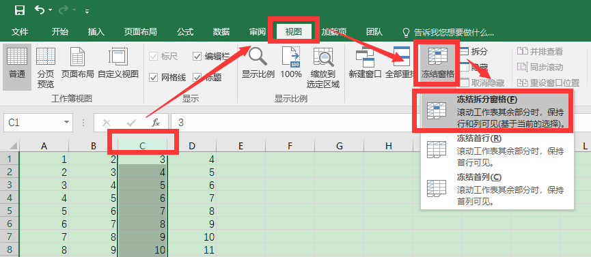Click cell D5 containing 8
The width and height of the screenshot is (591, 257).
coord(192,211)
